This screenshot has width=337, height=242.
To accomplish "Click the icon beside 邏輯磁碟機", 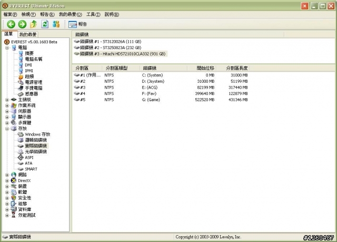I will click(x=21, y=140).
